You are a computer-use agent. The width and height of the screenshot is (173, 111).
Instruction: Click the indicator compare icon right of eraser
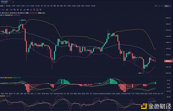28,10
